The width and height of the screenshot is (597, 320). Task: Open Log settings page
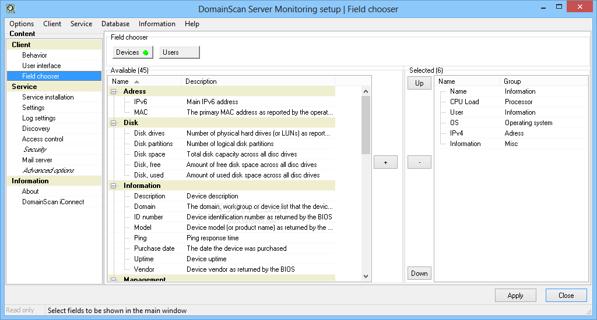point(39,118)
